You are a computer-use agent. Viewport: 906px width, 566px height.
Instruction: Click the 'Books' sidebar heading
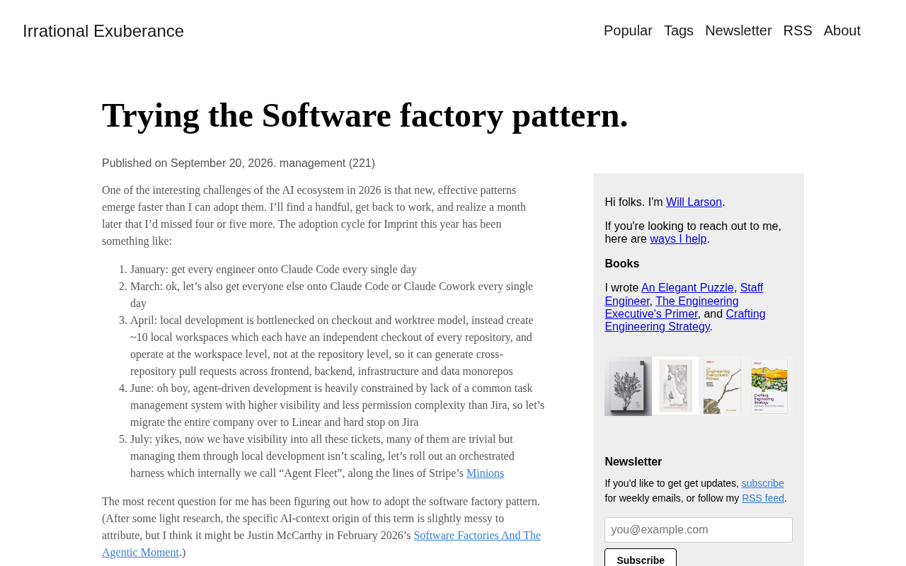tap(621, 264)
